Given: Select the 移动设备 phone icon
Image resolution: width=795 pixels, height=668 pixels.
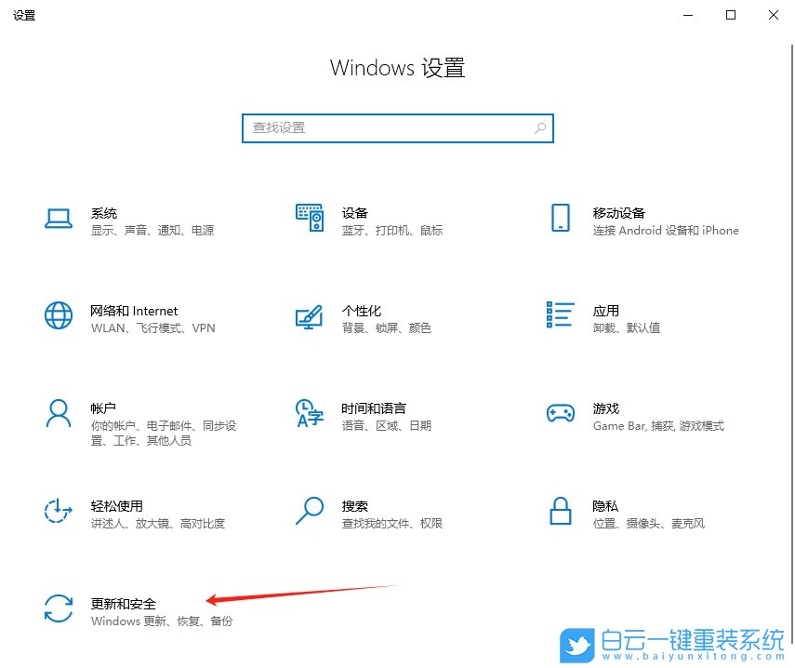Looking at the screenshot, I should point(560,219).
